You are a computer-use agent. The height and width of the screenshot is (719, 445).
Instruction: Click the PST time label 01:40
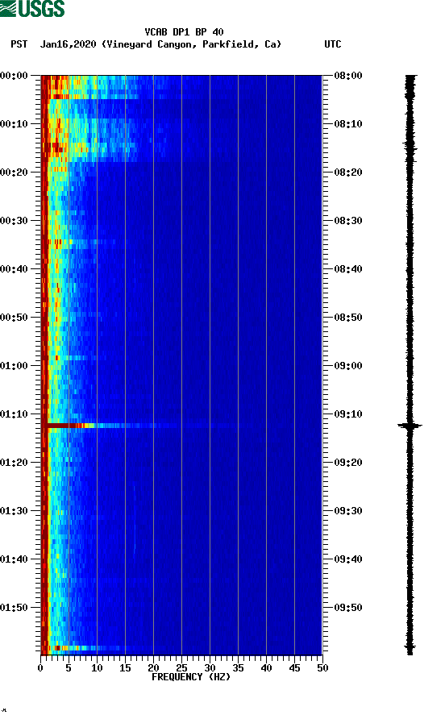point(15,559)
